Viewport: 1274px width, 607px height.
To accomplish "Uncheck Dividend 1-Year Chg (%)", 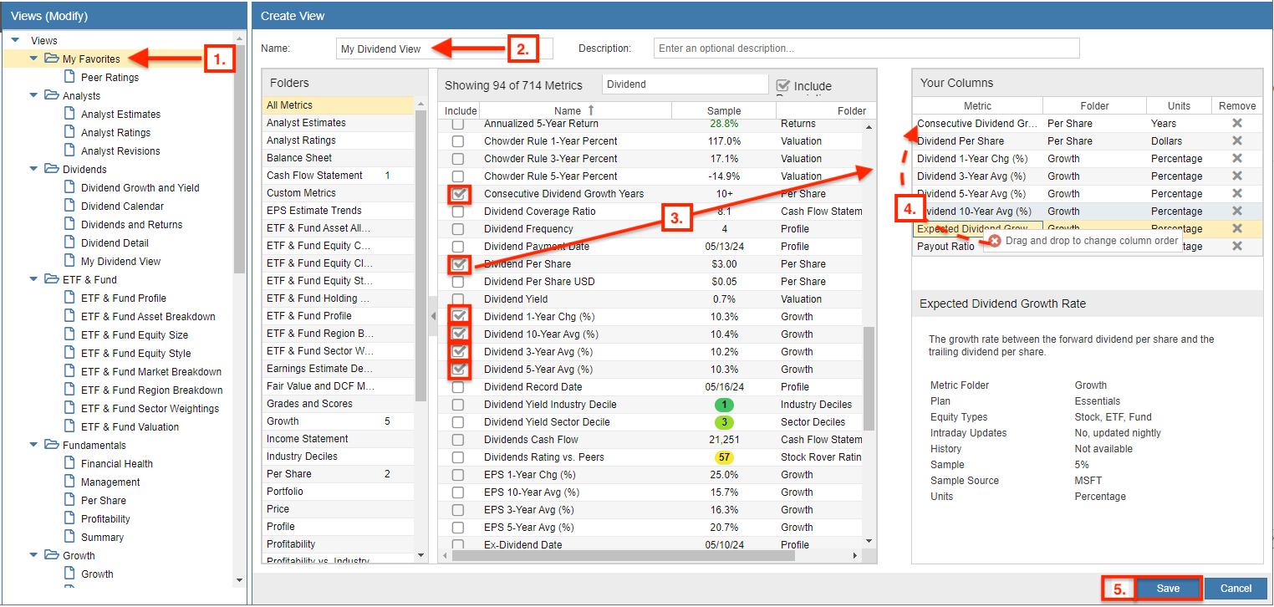I will click(458, 317).
